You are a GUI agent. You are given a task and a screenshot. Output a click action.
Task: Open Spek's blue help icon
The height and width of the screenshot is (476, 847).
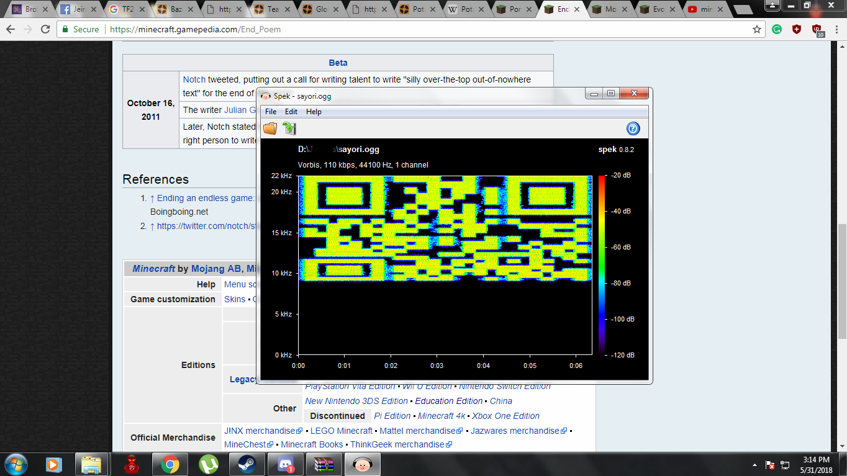633,128
